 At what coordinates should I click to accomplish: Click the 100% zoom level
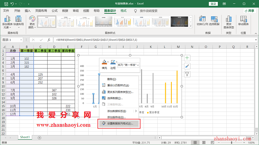(251, 142)
